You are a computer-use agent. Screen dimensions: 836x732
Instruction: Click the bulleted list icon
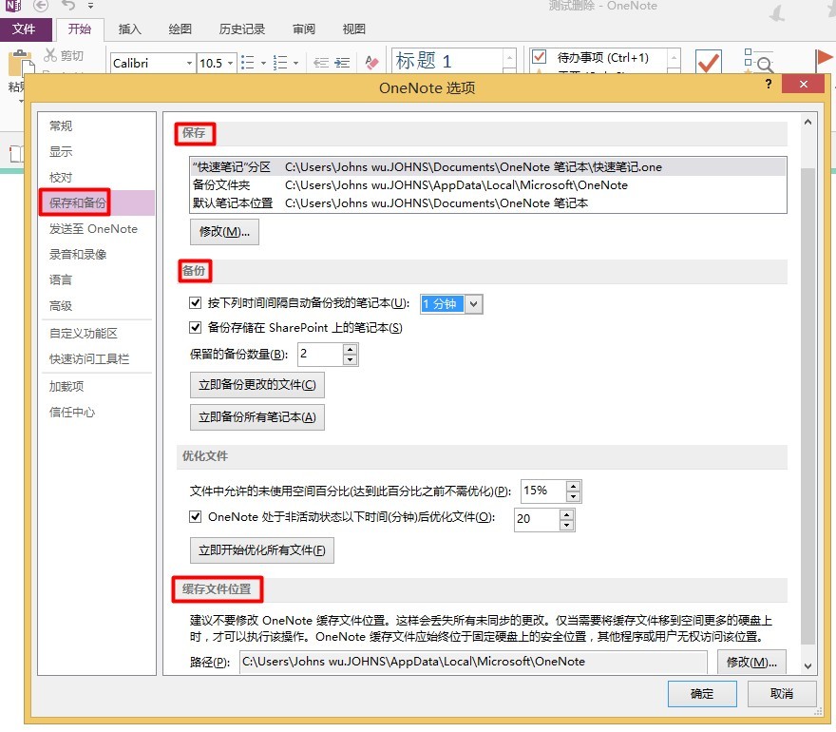tap(247, 63)
